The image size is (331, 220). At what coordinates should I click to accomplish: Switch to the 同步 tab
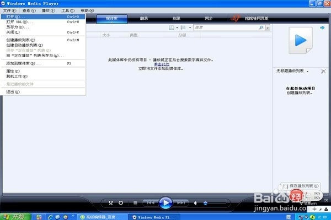209,19
